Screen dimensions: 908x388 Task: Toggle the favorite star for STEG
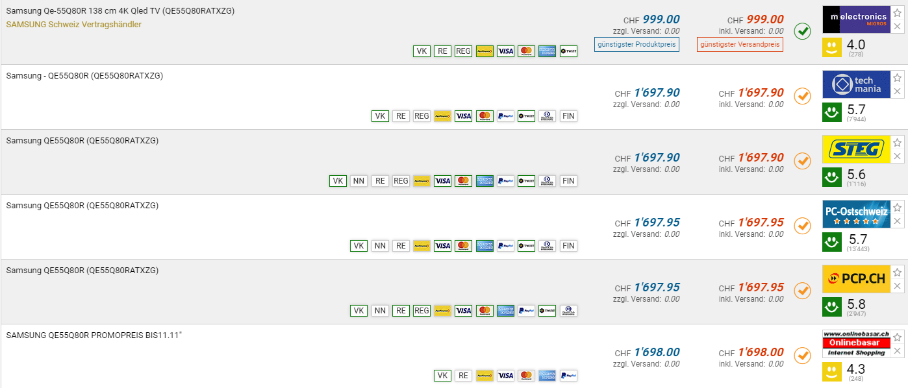click(897, 143)
